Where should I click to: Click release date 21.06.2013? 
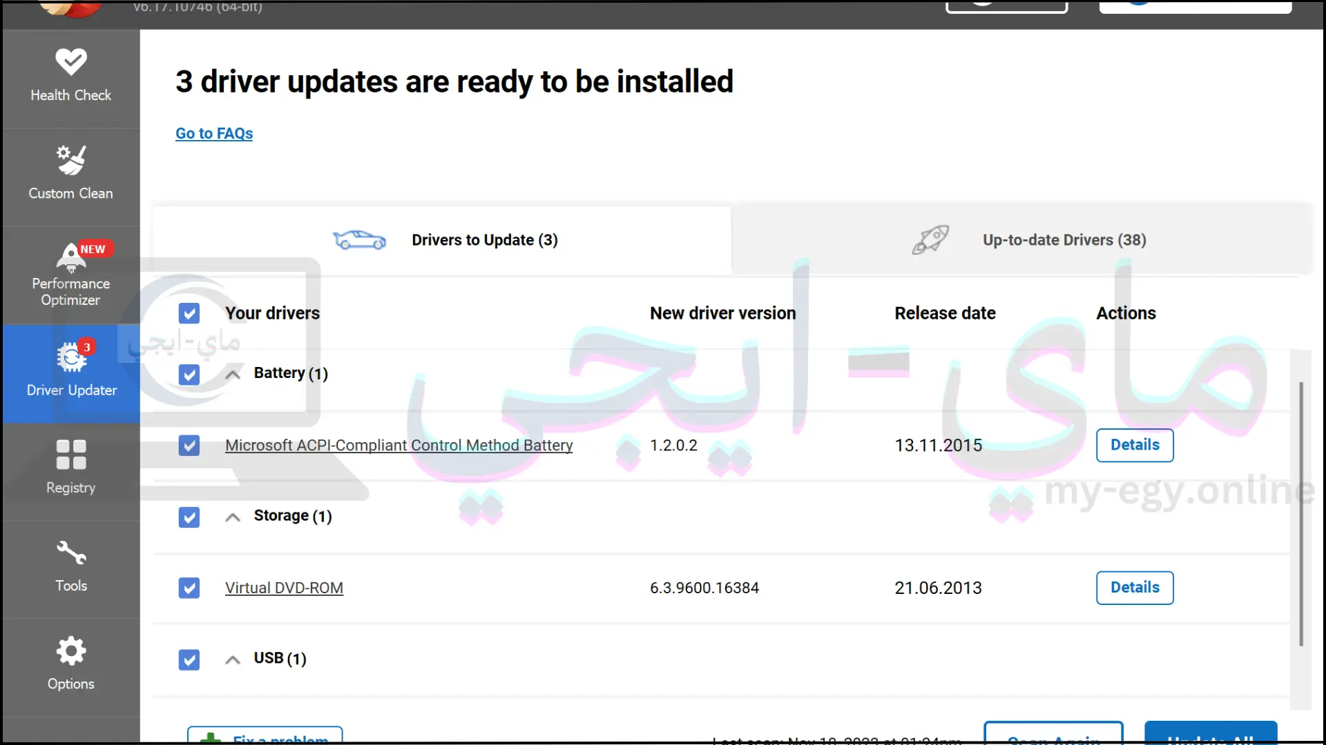point(938,588)
